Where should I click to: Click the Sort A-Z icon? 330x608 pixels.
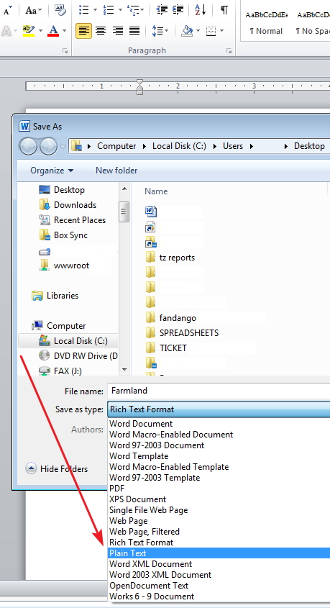[201, 10]
